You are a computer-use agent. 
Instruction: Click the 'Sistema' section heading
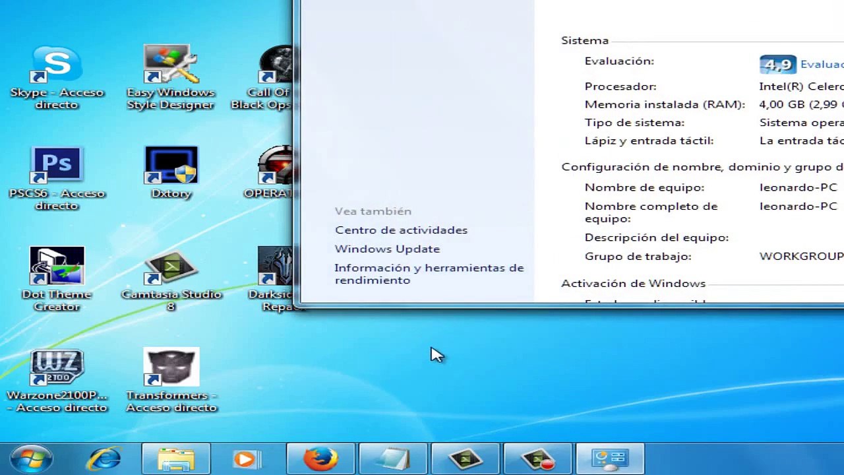[585, 41]
